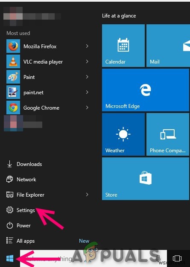Image resolution: width=190 pixels, height=267 pixels.
Task: Select the Settings menu entry label
Action: (26, 210)
